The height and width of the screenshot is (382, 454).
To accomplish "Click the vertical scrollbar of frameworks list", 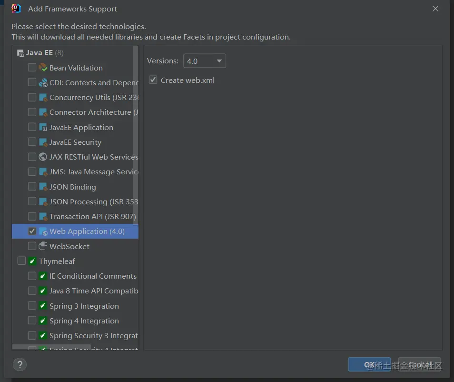I will [136, 135].
